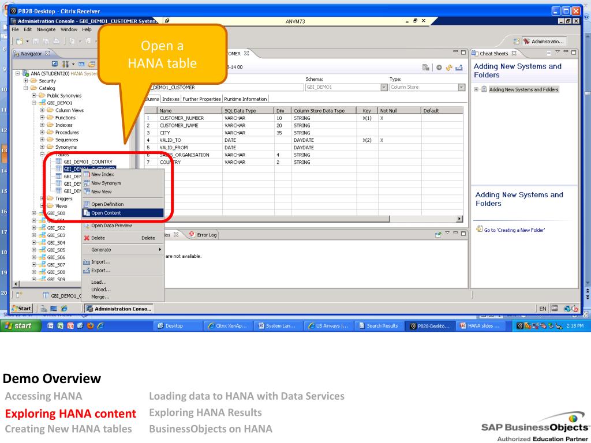Close the Cheat Sheets view tab

coord(514,54)
